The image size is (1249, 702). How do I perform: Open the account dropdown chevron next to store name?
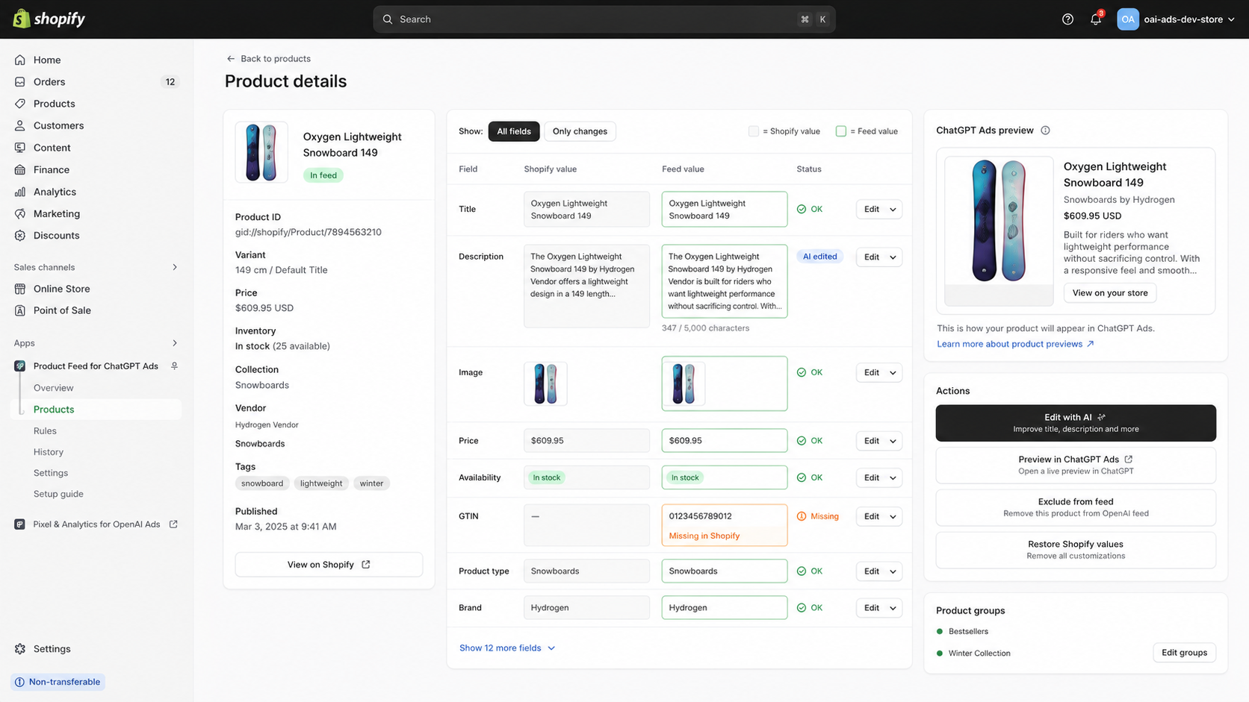(x=1231, y=19)
